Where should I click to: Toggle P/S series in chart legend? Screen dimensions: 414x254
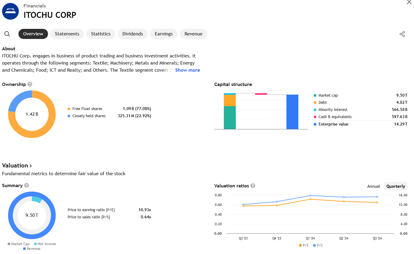[318, 245]
